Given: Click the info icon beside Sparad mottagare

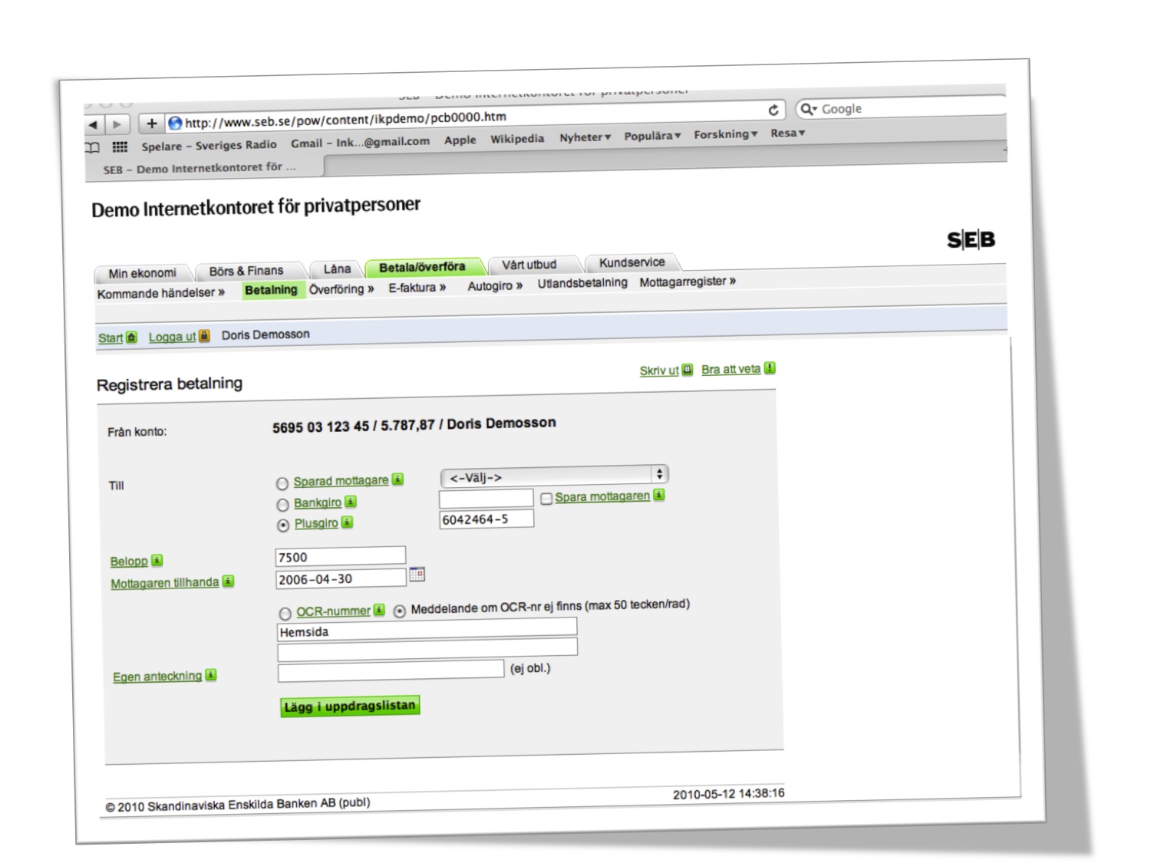Looking at the screenshot, I should [397, 479].
